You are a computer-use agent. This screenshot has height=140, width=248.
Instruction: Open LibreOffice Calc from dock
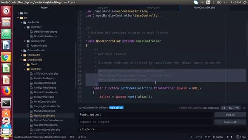point(6,68)
